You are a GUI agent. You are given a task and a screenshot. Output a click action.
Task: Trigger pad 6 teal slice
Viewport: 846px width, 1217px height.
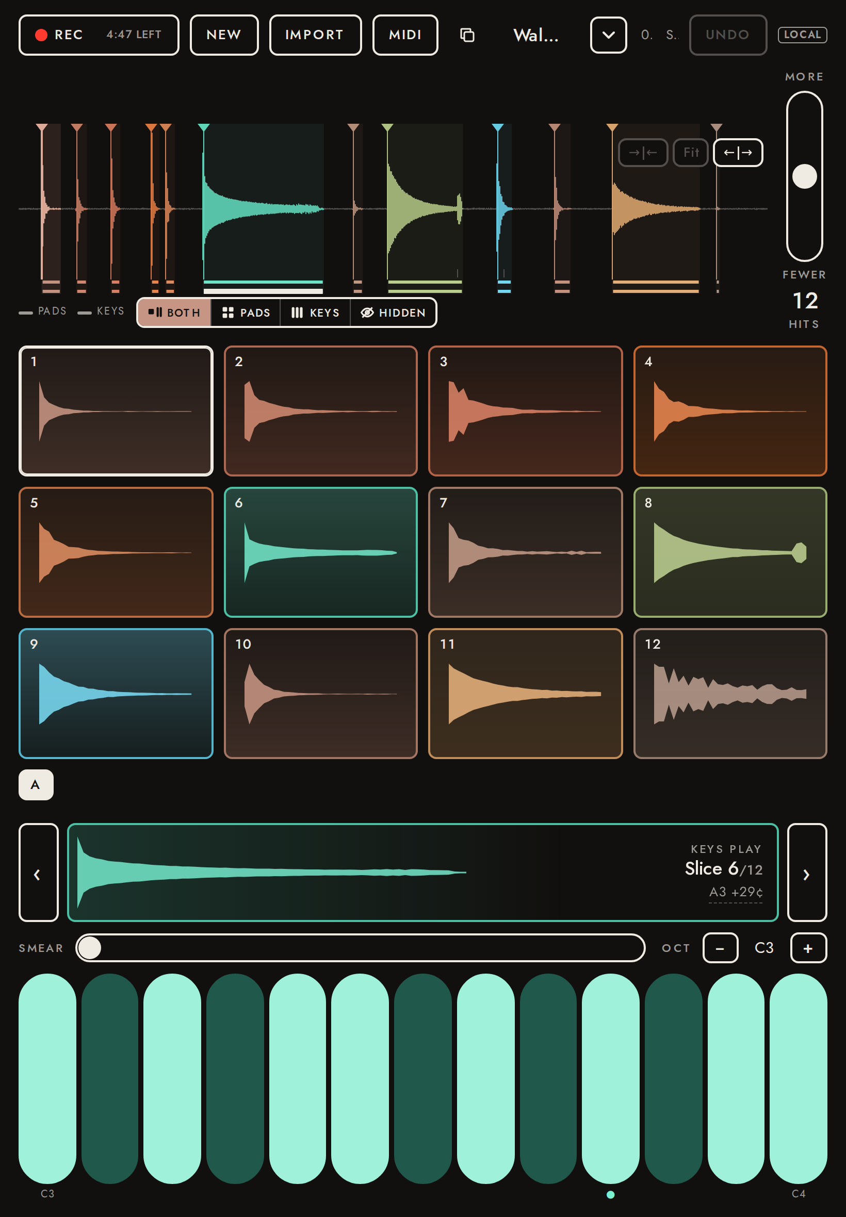point(321,552)
